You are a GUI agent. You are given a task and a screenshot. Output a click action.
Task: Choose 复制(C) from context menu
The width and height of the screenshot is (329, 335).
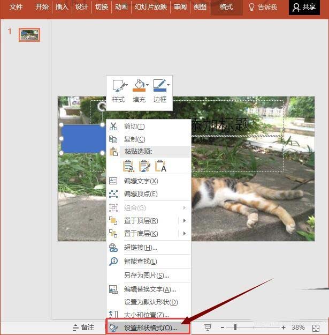tap(149, 139)
